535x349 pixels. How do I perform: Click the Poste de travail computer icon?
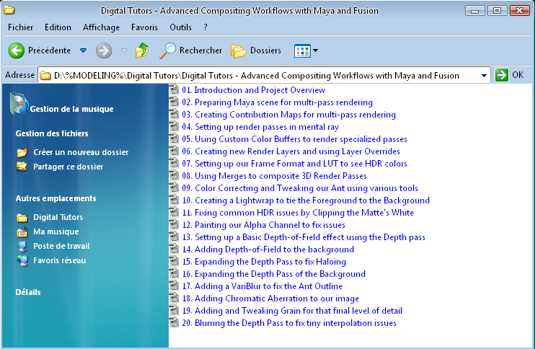coord(22,246)
